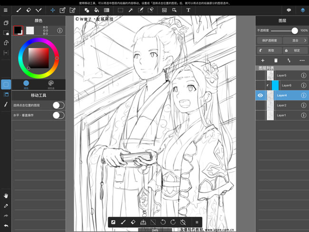Select the Operation cursor tool

click(174, 10)
